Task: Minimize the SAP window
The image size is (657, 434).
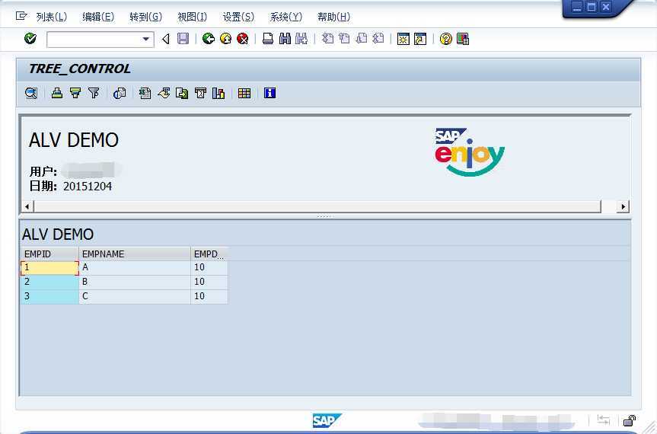Action: 577,7
